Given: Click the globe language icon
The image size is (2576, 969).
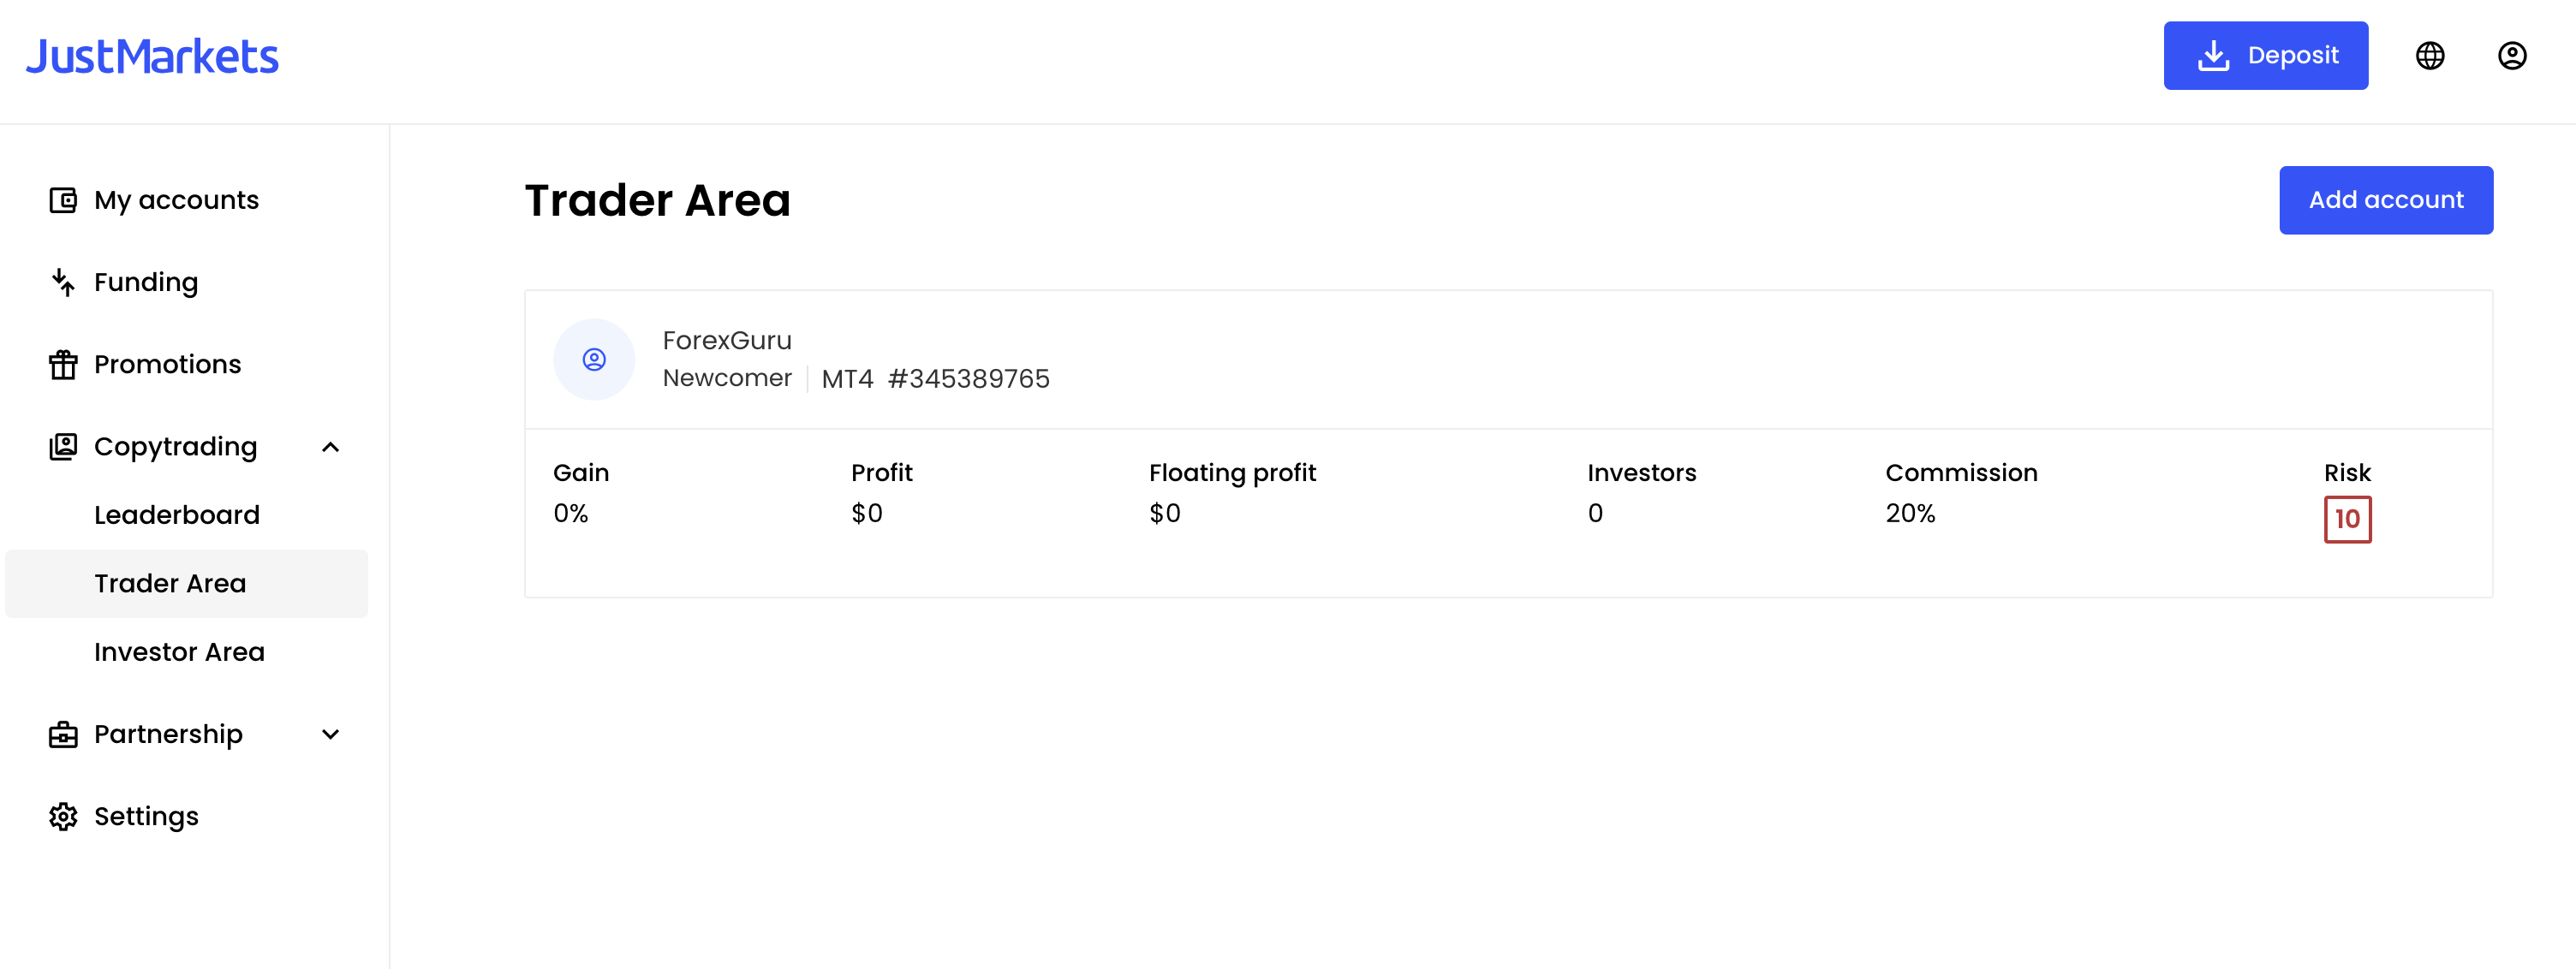Looking at the screenshot, I should [x=2430, y=56].
